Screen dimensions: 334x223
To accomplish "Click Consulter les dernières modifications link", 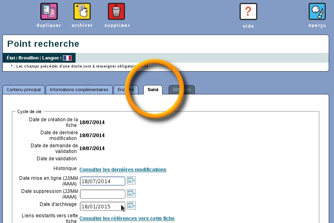I will 122,170.
